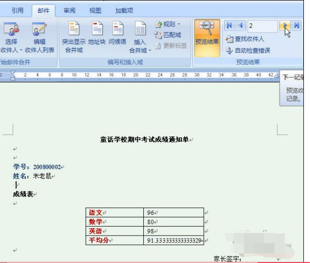Screen dimensions: 310x263
Task: Click the student number 200800002
Action: coord(47,167)
